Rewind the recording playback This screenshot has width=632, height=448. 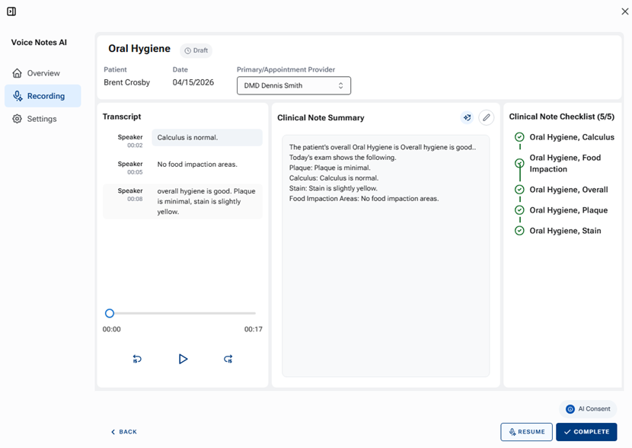[x=137, y=359]
